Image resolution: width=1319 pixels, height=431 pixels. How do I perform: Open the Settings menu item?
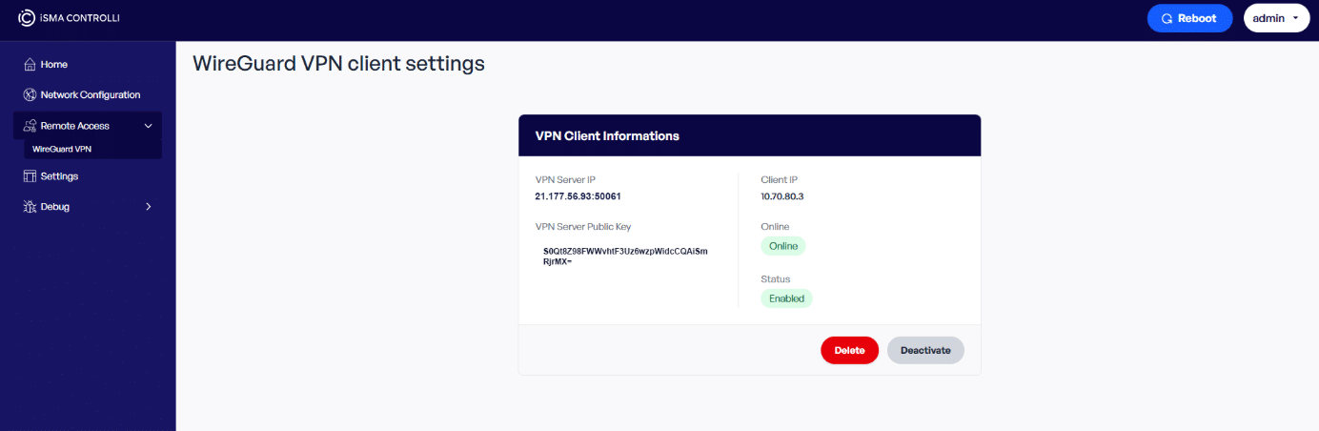click(59, 176)
